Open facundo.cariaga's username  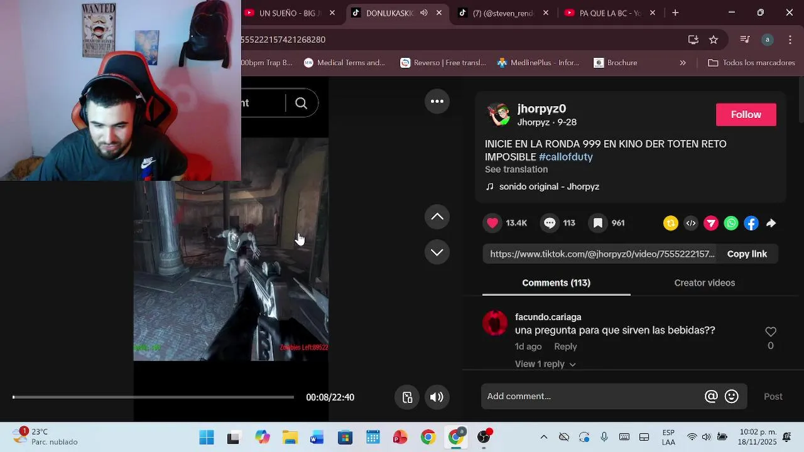pos(548,317)
